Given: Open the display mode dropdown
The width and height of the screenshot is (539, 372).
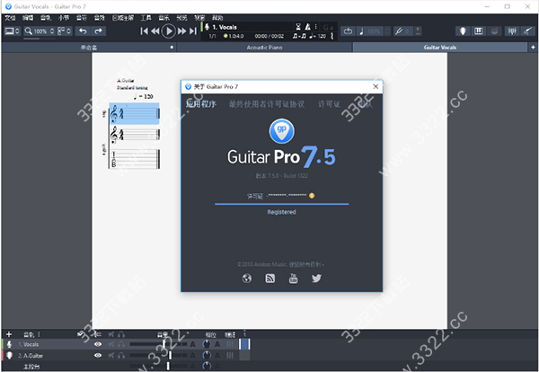Looking at the screenshot, I should click(13, 31).
